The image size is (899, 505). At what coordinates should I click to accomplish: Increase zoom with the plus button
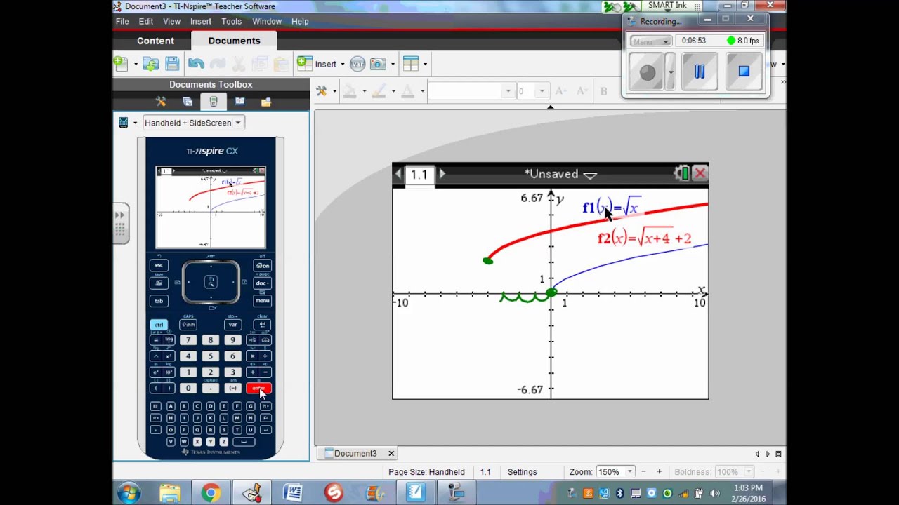pos(659,472)
